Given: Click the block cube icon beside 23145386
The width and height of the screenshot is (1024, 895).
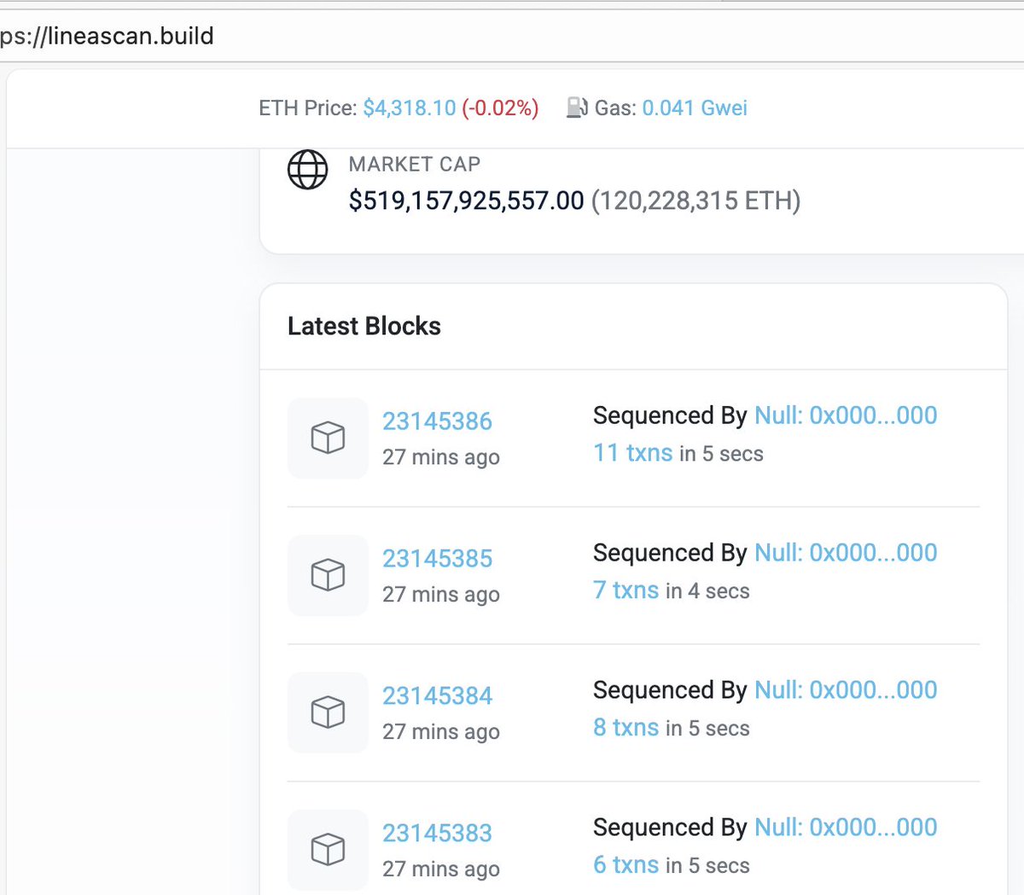Looking at the screenshot, I should [x=327, y=438].
